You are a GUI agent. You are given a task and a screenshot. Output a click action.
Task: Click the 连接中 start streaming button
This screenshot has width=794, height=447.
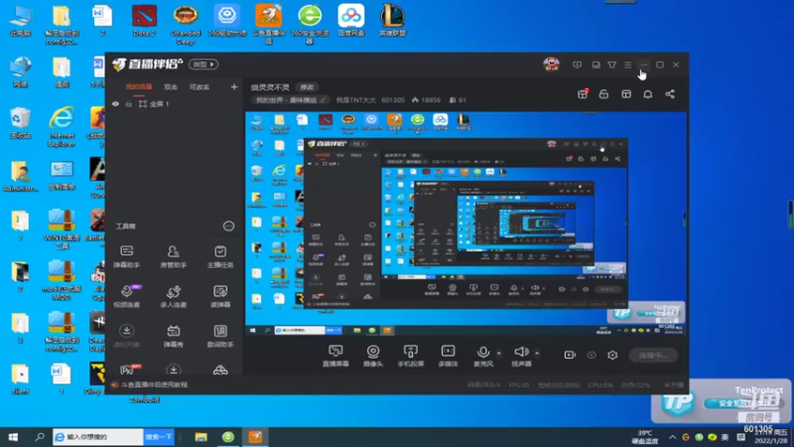pos(653,355)
